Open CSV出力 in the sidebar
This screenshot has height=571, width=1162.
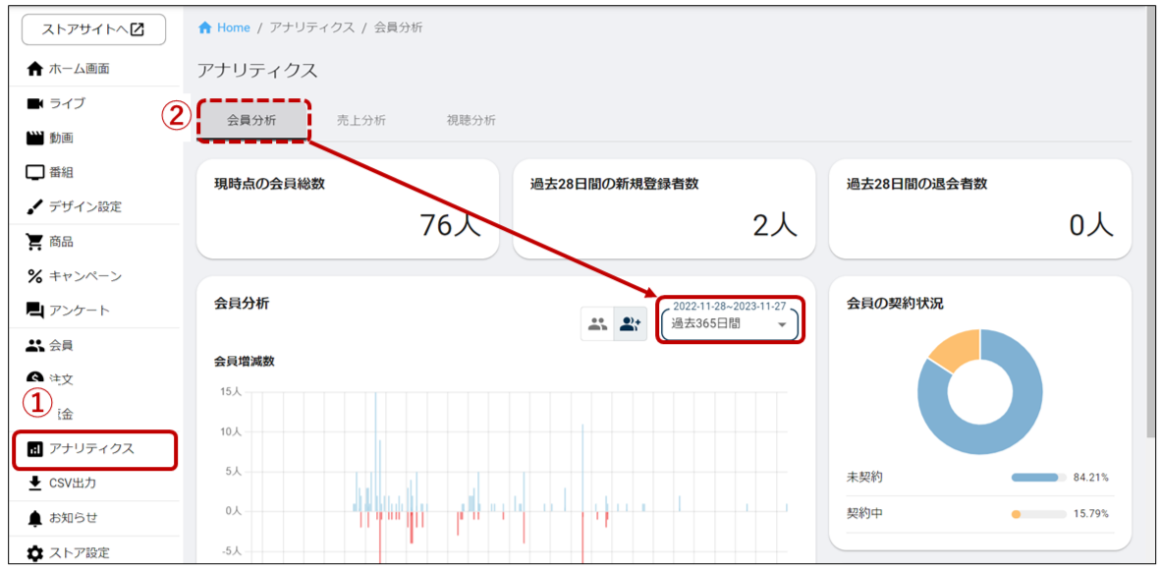coord(73,484)
